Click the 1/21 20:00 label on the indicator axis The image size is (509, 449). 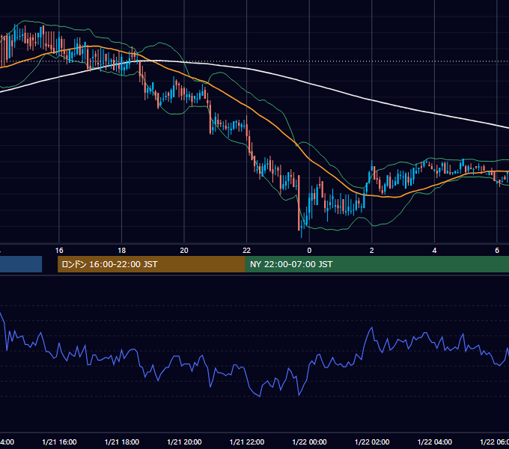[x=184, y=442]
